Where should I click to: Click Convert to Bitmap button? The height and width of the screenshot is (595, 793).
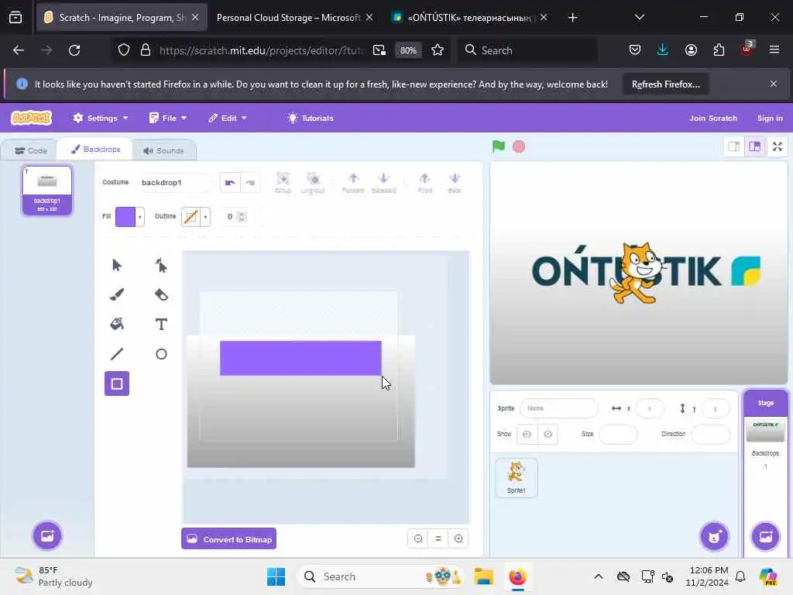click(x=229, y=539)
